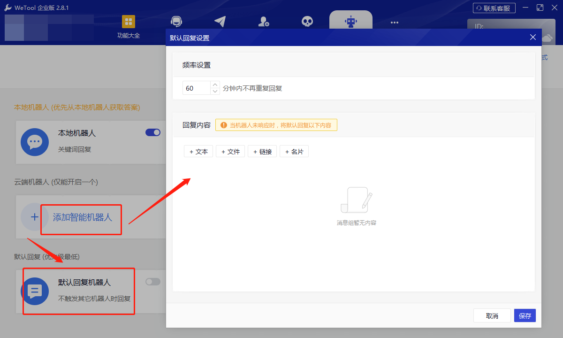563x338 pixels.
Task: Click the plus icon to add cloud robot
Action: pos(35,217)
